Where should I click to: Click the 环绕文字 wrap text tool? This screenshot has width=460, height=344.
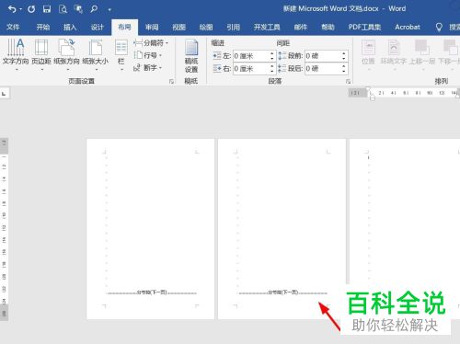pos(394,54)
